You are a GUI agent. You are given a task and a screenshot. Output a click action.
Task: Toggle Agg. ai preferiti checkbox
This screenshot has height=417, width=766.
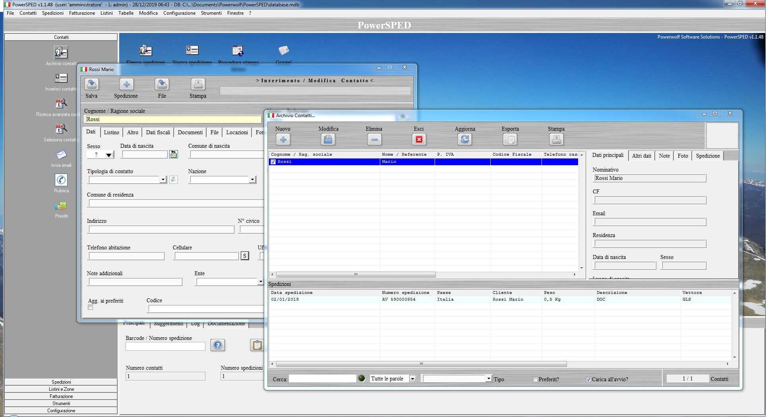click(x=91, y=307)
